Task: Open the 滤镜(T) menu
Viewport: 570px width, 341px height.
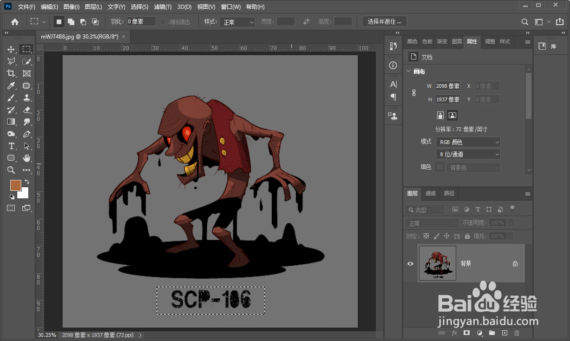Action: pyautogui.click(x=163, y=7)
